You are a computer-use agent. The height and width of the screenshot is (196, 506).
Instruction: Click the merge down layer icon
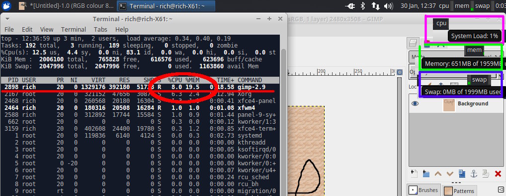[486, 174]
